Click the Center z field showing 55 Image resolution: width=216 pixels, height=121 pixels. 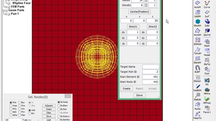tap(153, 21)
